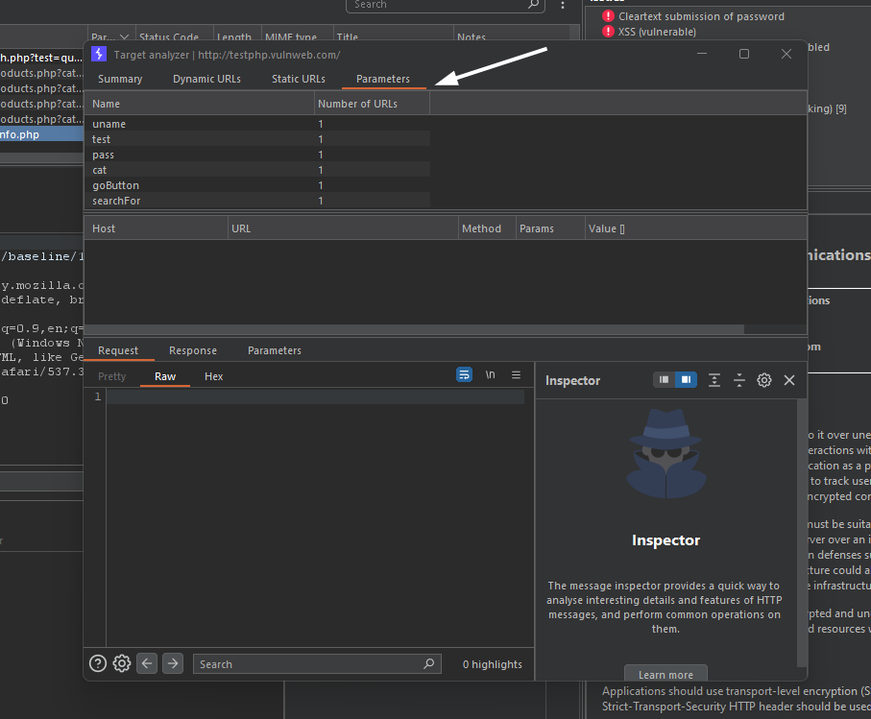
Task: Minimize the Target analyzer window
Action: 702,54
